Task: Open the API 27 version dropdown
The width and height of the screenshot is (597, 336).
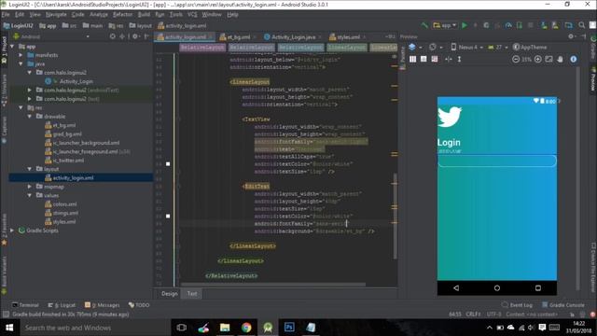Action: 498,48
